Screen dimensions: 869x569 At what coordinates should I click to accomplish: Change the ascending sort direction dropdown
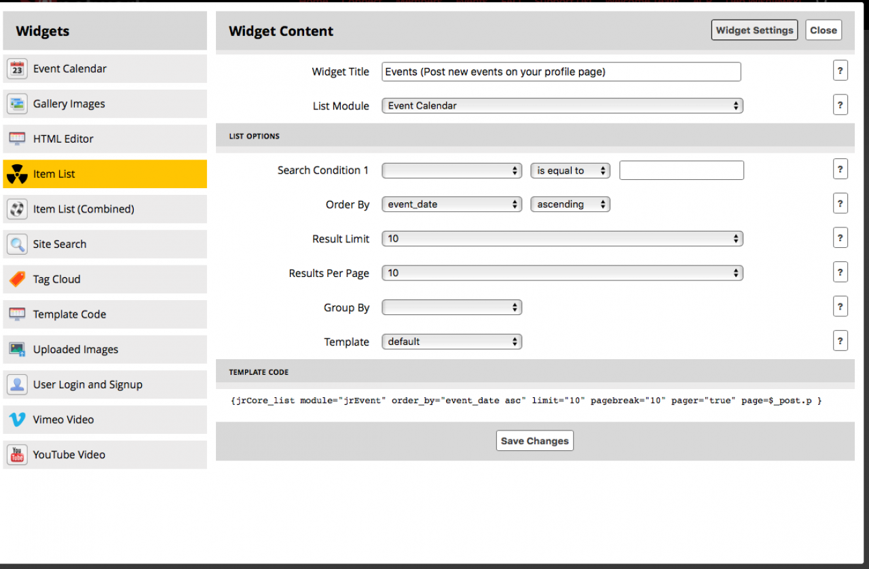570,204
